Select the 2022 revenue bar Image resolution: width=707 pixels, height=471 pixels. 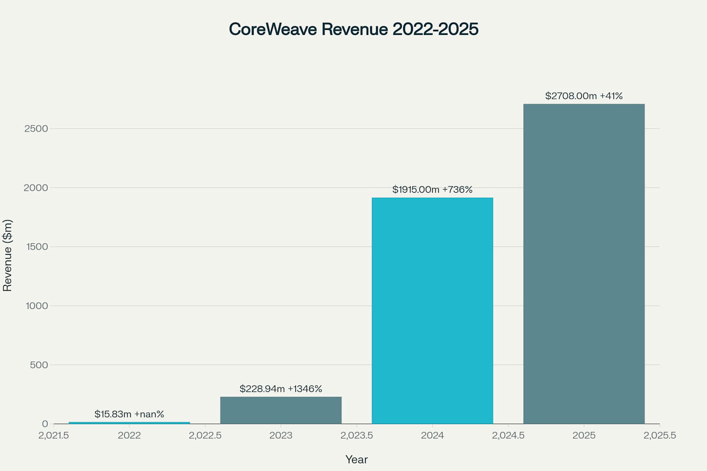click(x=129, y=423)
